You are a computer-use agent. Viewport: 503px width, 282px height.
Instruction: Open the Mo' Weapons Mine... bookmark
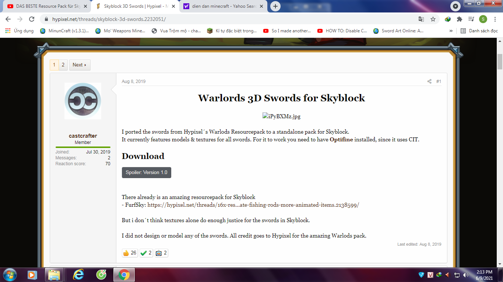120,31
